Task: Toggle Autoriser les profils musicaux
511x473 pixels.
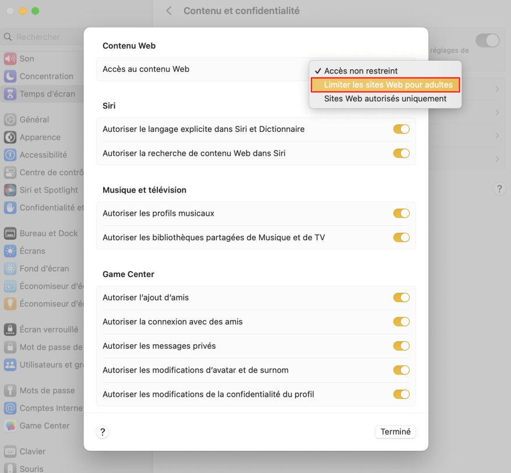Action: point(401,213)
